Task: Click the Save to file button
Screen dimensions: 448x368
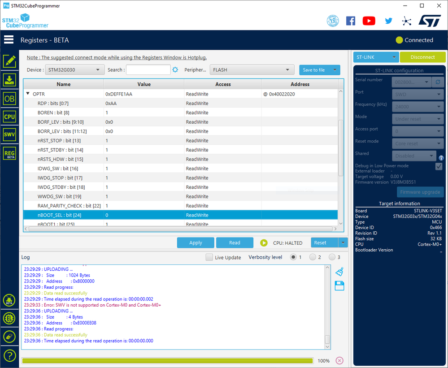Action: (314, 70)
